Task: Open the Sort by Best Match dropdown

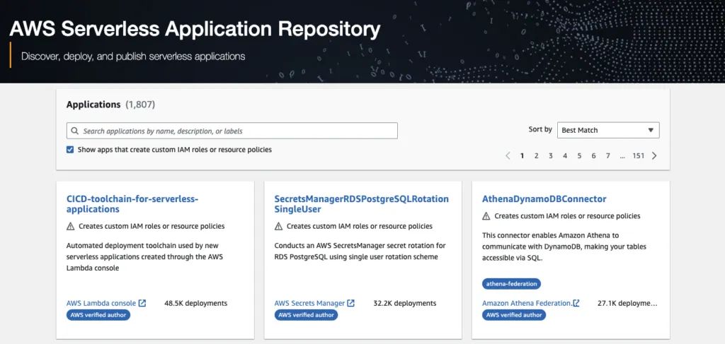Action: click(x=608, y=131)
